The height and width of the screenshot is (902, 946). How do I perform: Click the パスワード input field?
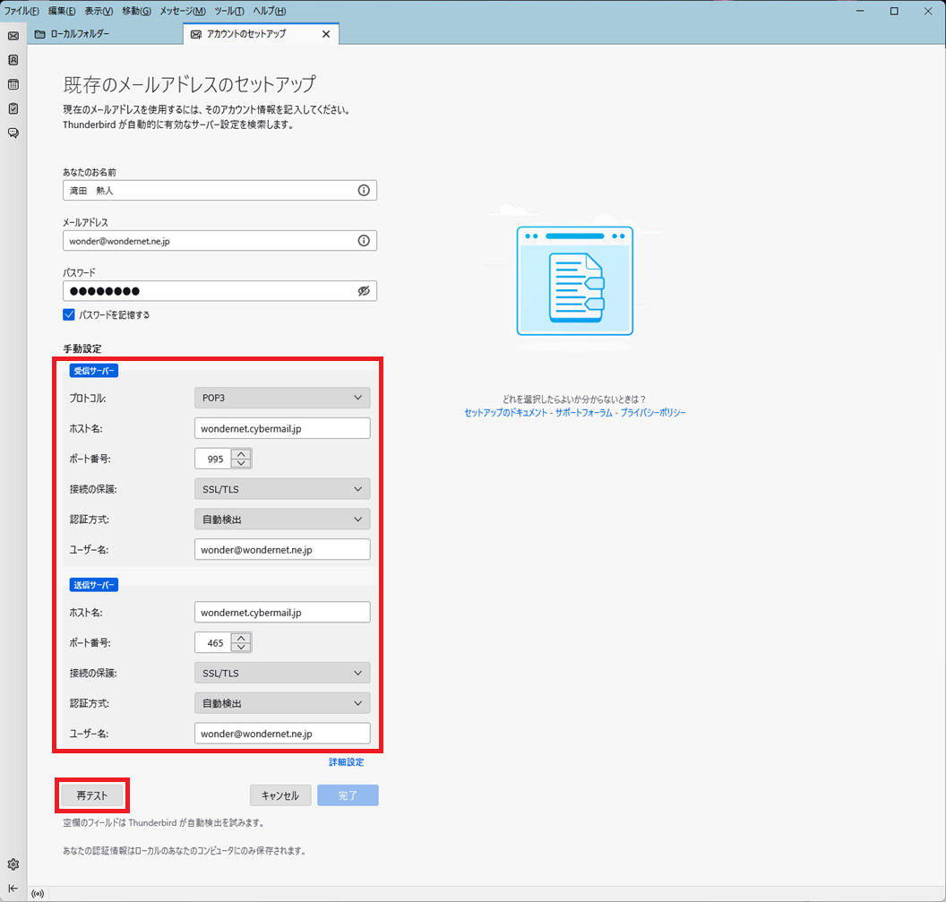[x=219, y=291]
